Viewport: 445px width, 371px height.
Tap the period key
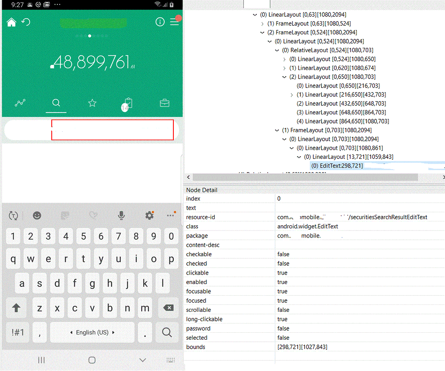[x=145, y=332]
